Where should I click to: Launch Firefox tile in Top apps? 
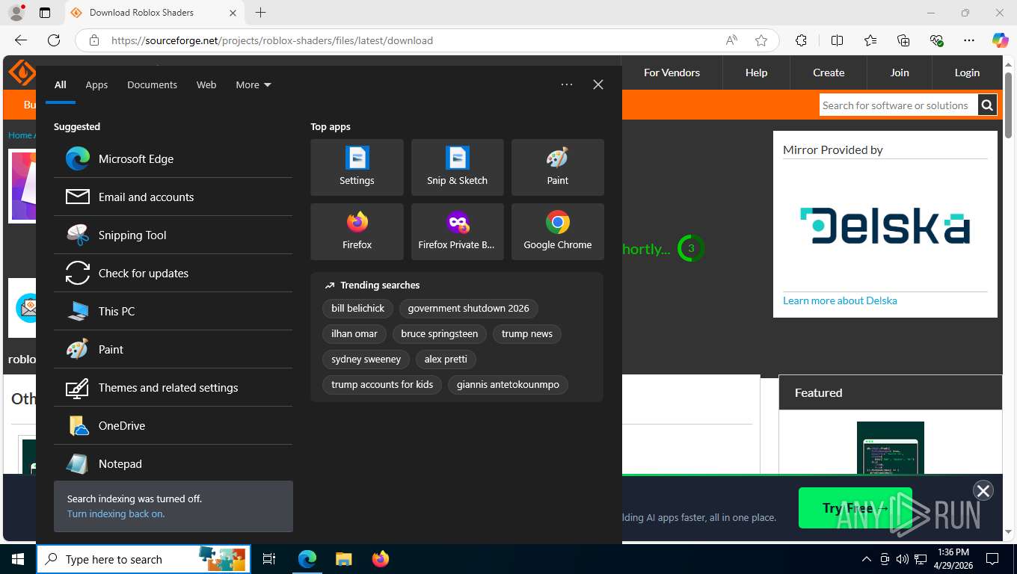pyautogui.click(x=357, y=232)
